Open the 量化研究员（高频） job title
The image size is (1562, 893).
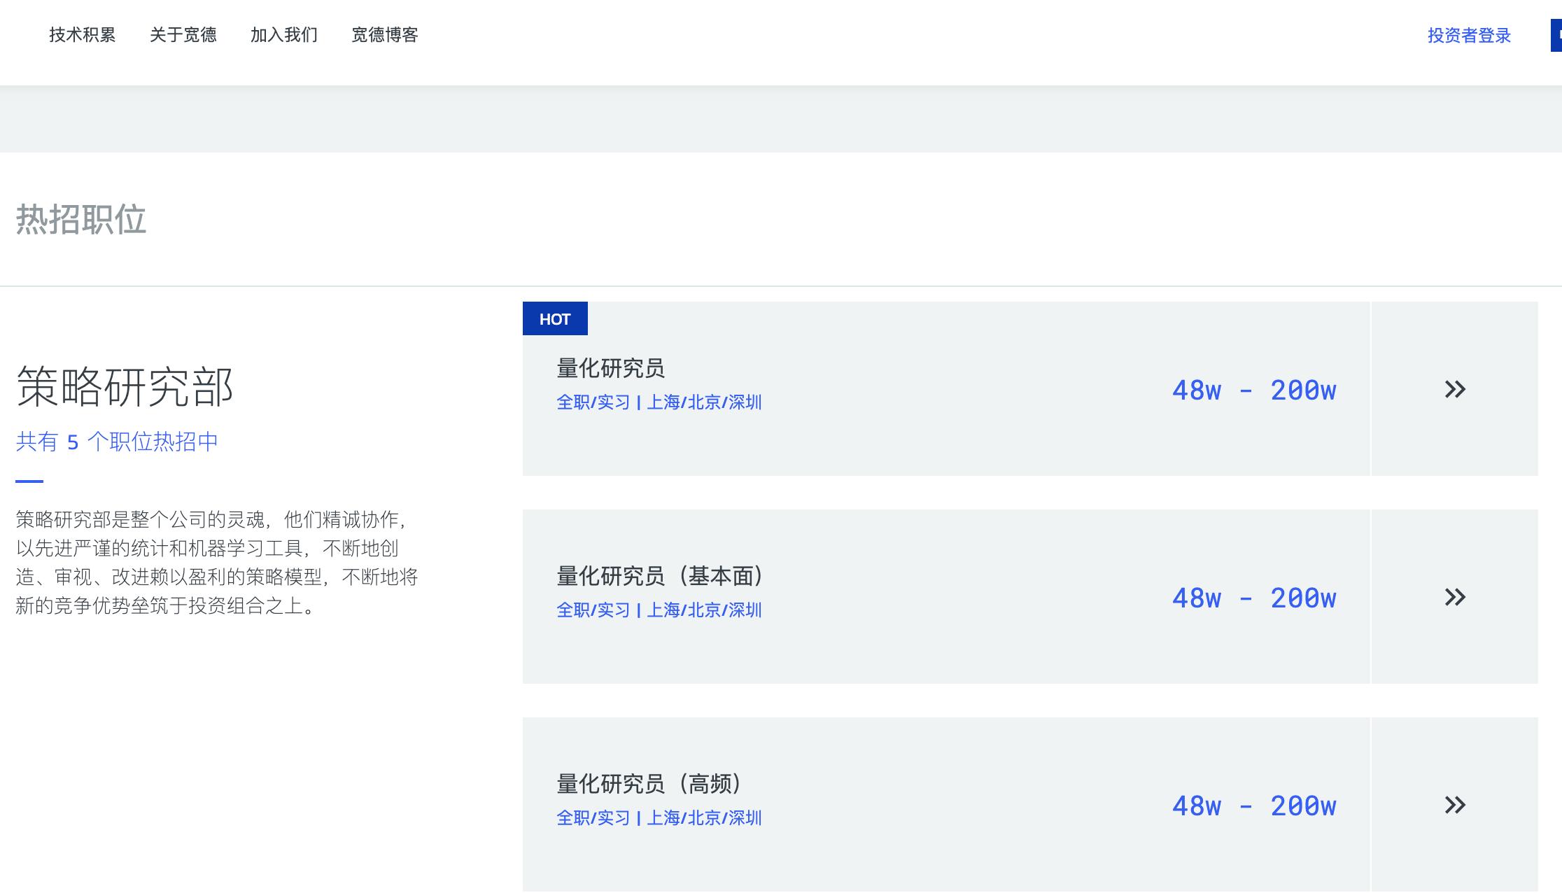(x=649, y=784)
